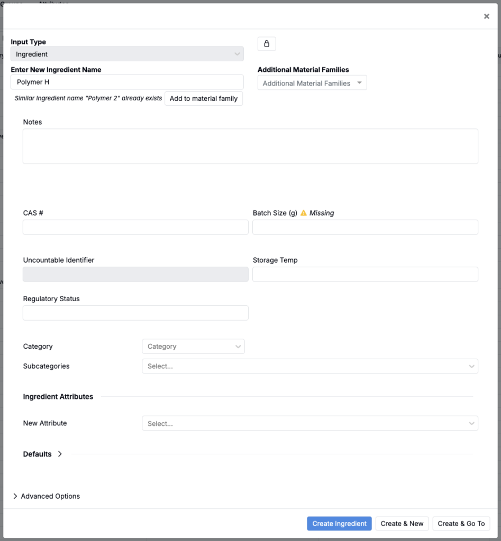The height and width of the screenshot is (541, 501).
Task: Click the Storage Temp input field
Action: 365,274
